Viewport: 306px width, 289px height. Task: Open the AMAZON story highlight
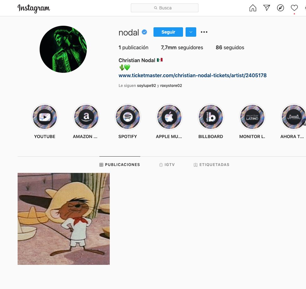point(86,117)
